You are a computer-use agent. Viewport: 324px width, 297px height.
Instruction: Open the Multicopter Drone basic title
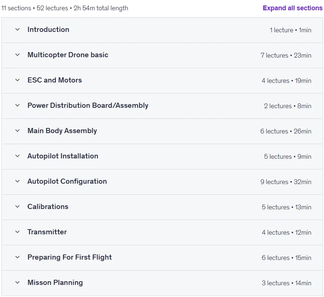coord(68,55)
